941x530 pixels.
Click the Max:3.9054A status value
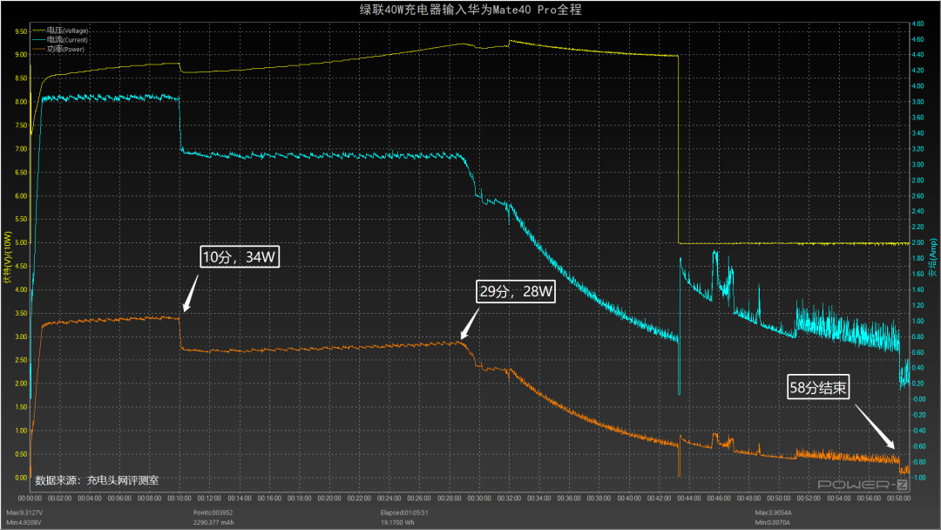tap(774, 513)
